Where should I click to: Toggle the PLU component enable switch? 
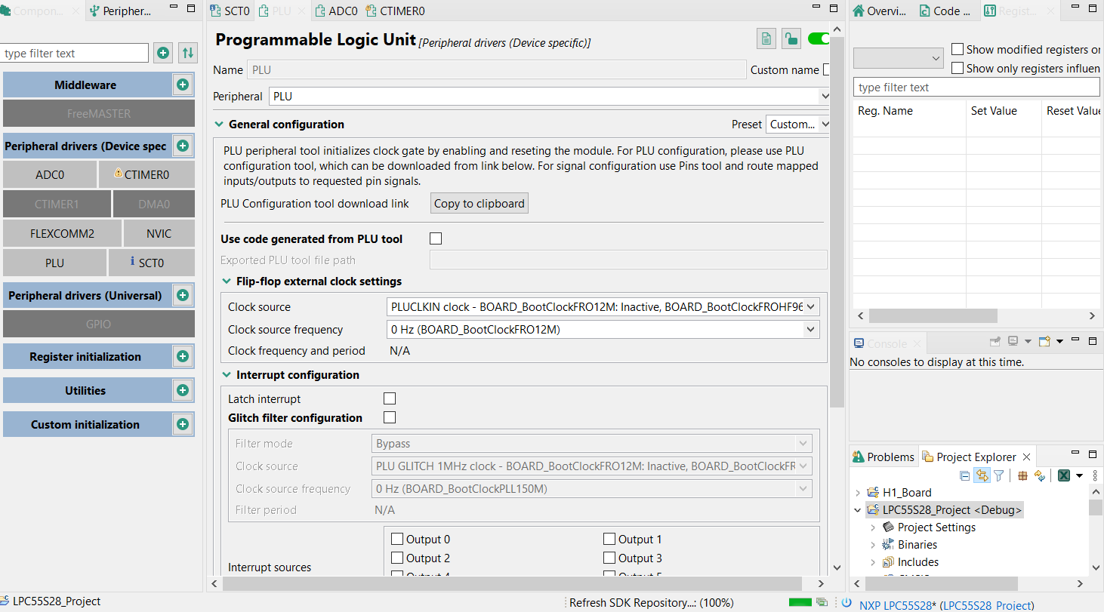click(x=819, y=39)
